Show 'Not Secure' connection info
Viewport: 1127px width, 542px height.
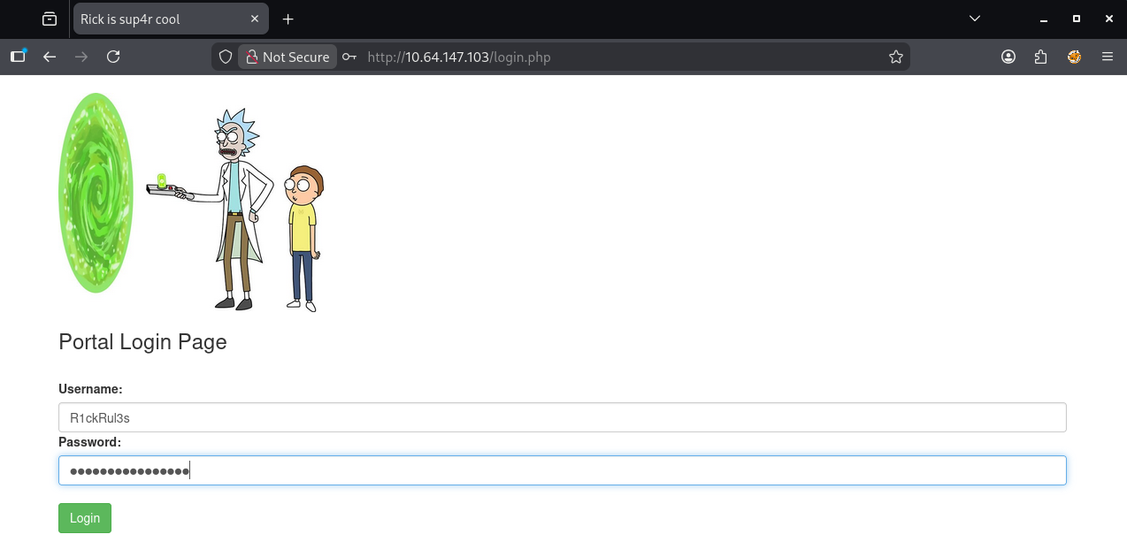(x=287, y=57)
